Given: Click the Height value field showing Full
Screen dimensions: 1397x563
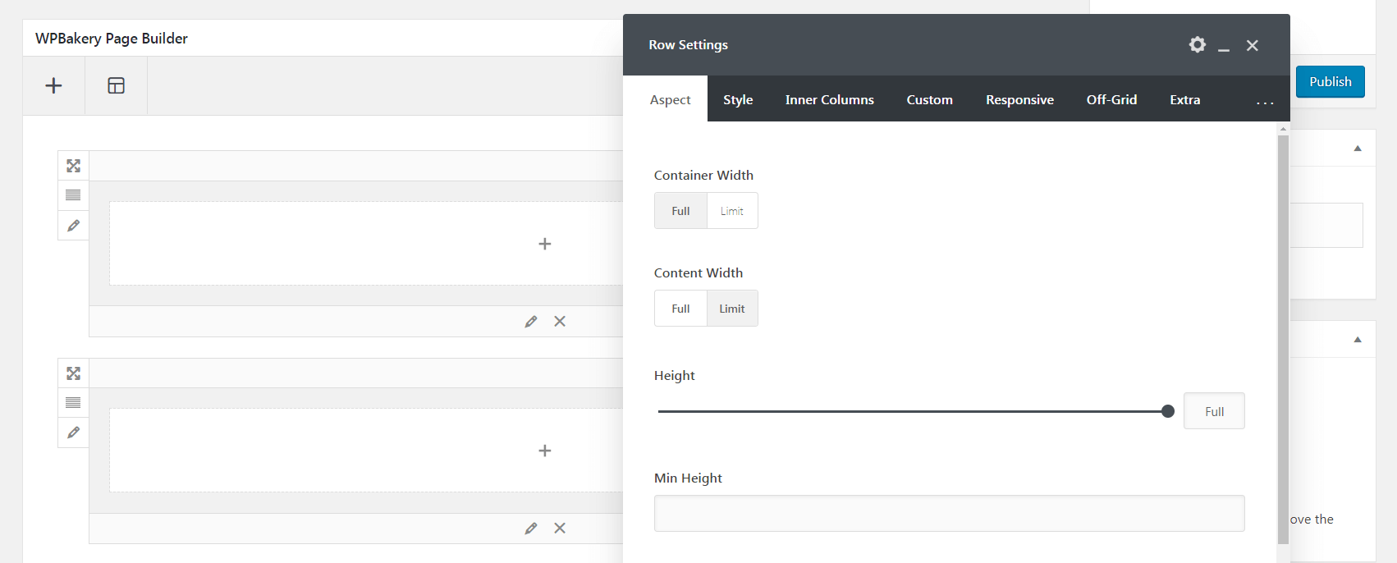Looking at the screenshot, I should tap(1214, 411).
